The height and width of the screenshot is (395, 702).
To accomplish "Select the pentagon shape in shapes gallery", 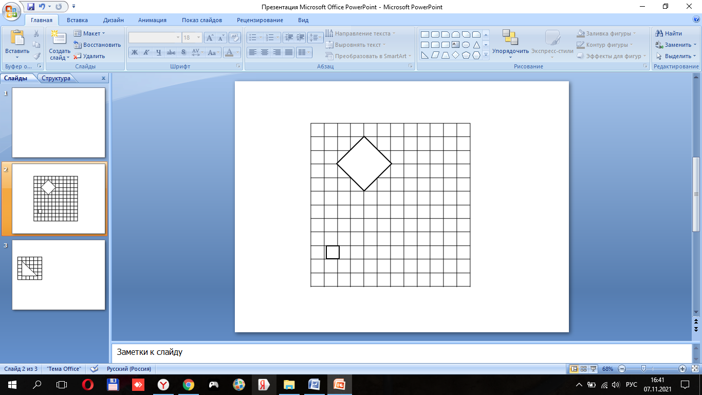I will [x=466, y=55].
